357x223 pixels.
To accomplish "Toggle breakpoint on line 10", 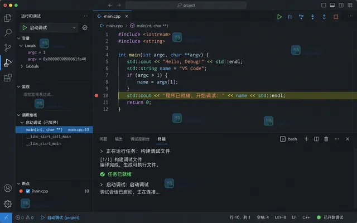I will [97, 95].
